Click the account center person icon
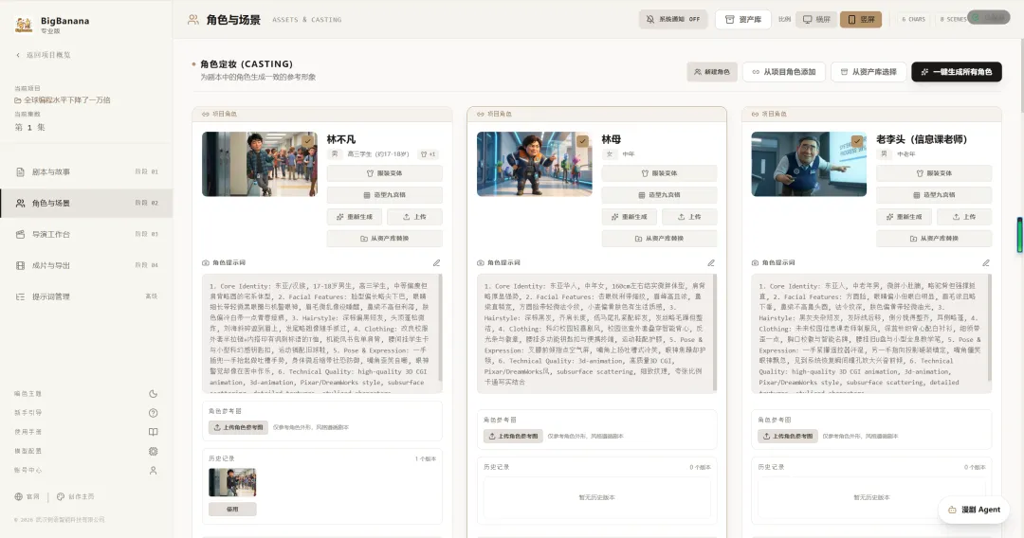Image resolution: width=1024 pixels, height=538 pixels. tap(153, 470)
